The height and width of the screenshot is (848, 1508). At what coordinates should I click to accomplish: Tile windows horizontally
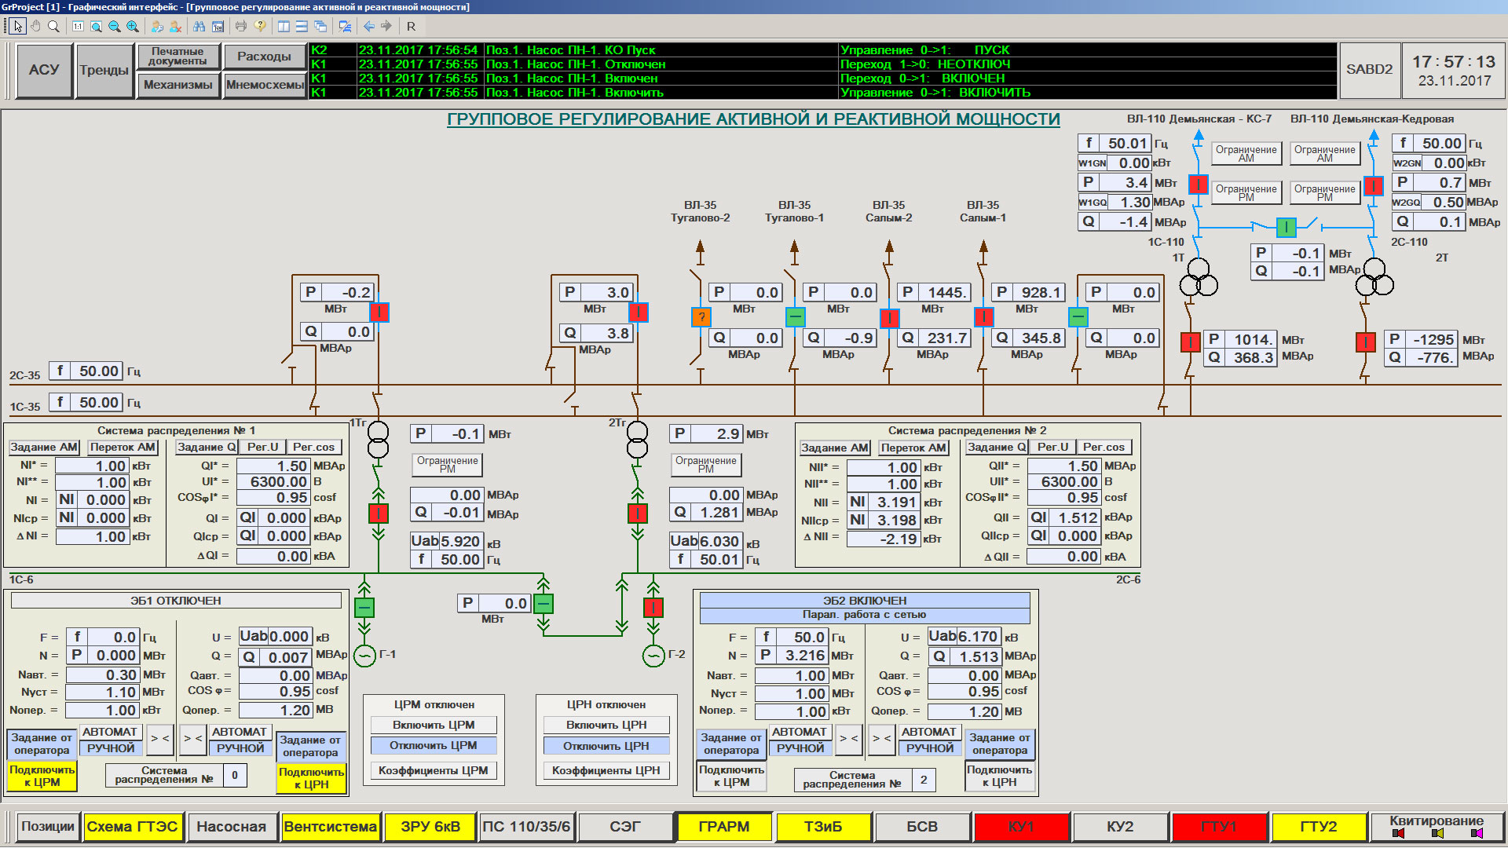(302, 26)
